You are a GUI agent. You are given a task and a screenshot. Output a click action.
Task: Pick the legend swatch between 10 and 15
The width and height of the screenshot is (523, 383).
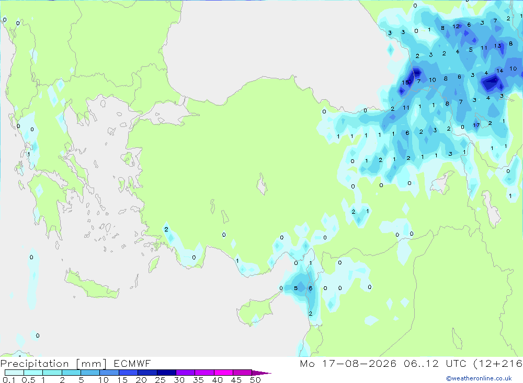pyautogui.click(x=109, y=373)
